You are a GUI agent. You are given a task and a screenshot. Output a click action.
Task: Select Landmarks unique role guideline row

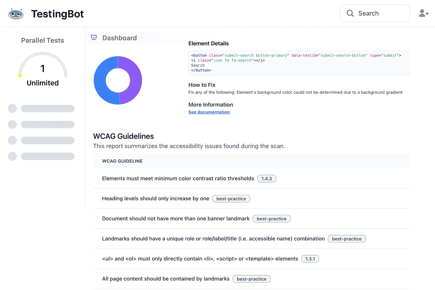point(251,239)
